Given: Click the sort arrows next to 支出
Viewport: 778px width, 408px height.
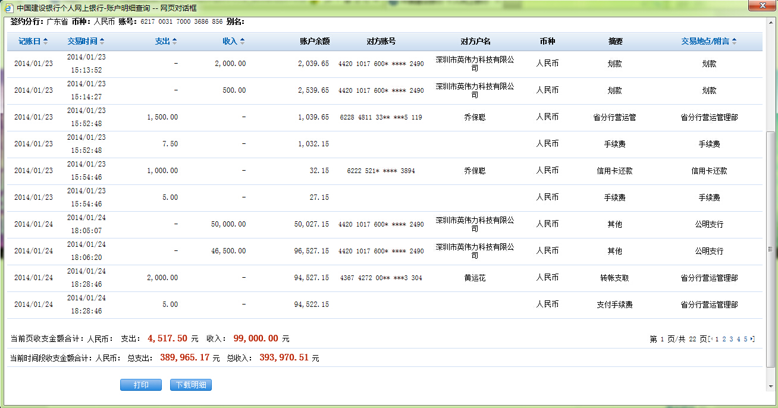Looking at the screenshot, I should pyautogui.click(x=174, y=42).
